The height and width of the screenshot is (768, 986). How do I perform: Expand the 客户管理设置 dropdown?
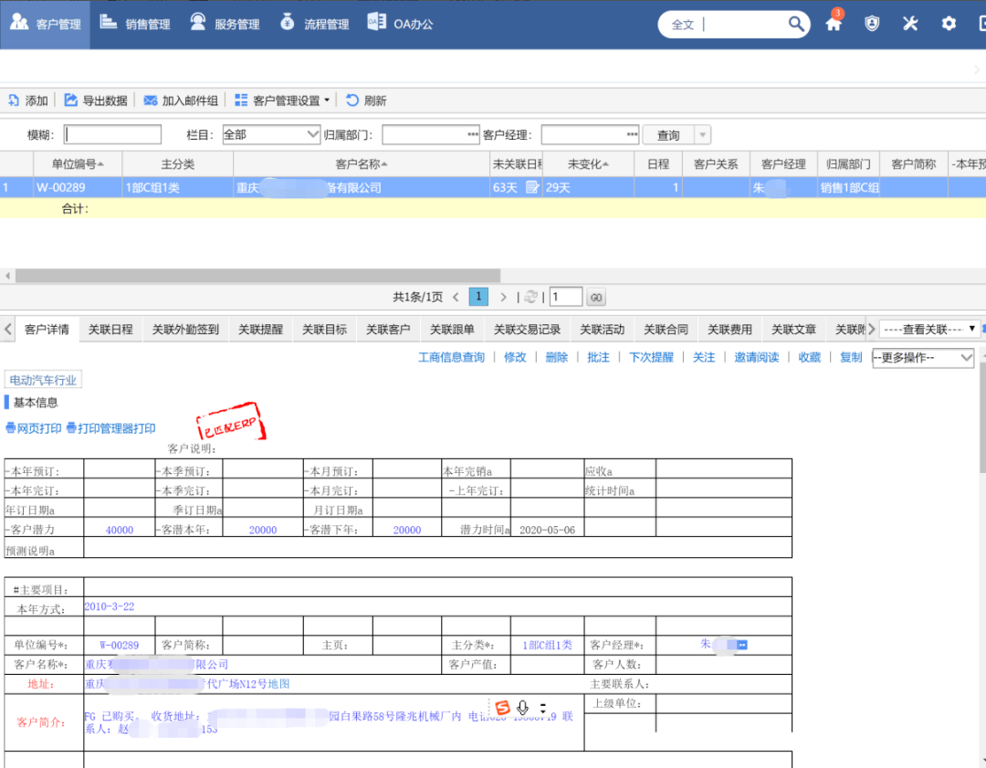282,100
